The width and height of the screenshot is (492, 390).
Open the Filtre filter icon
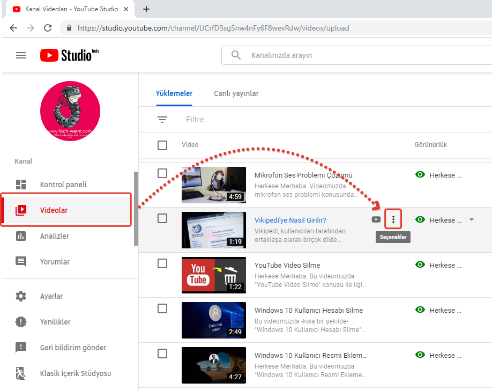tap(162, 120)
